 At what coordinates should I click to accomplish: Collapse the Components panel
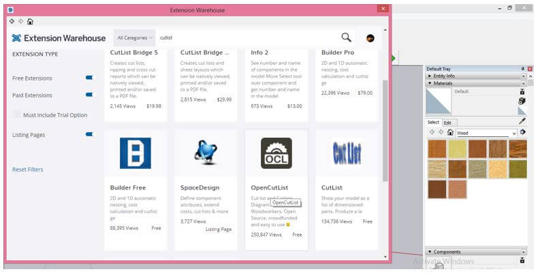tap(430, 252)
